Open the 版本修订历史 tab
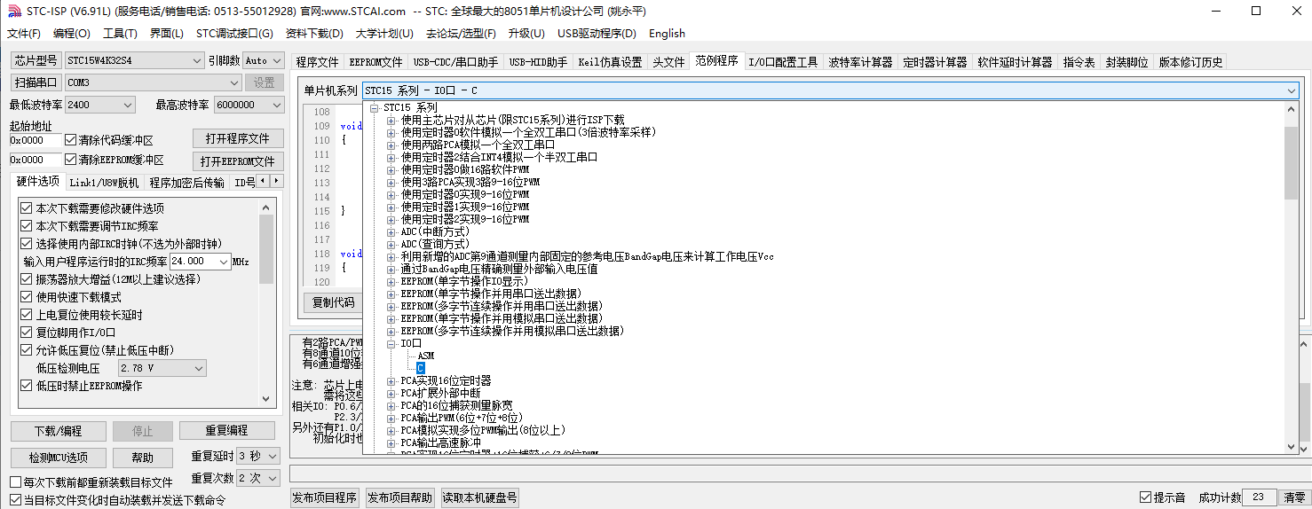1312x509 pixels. tap(1190, 62)
